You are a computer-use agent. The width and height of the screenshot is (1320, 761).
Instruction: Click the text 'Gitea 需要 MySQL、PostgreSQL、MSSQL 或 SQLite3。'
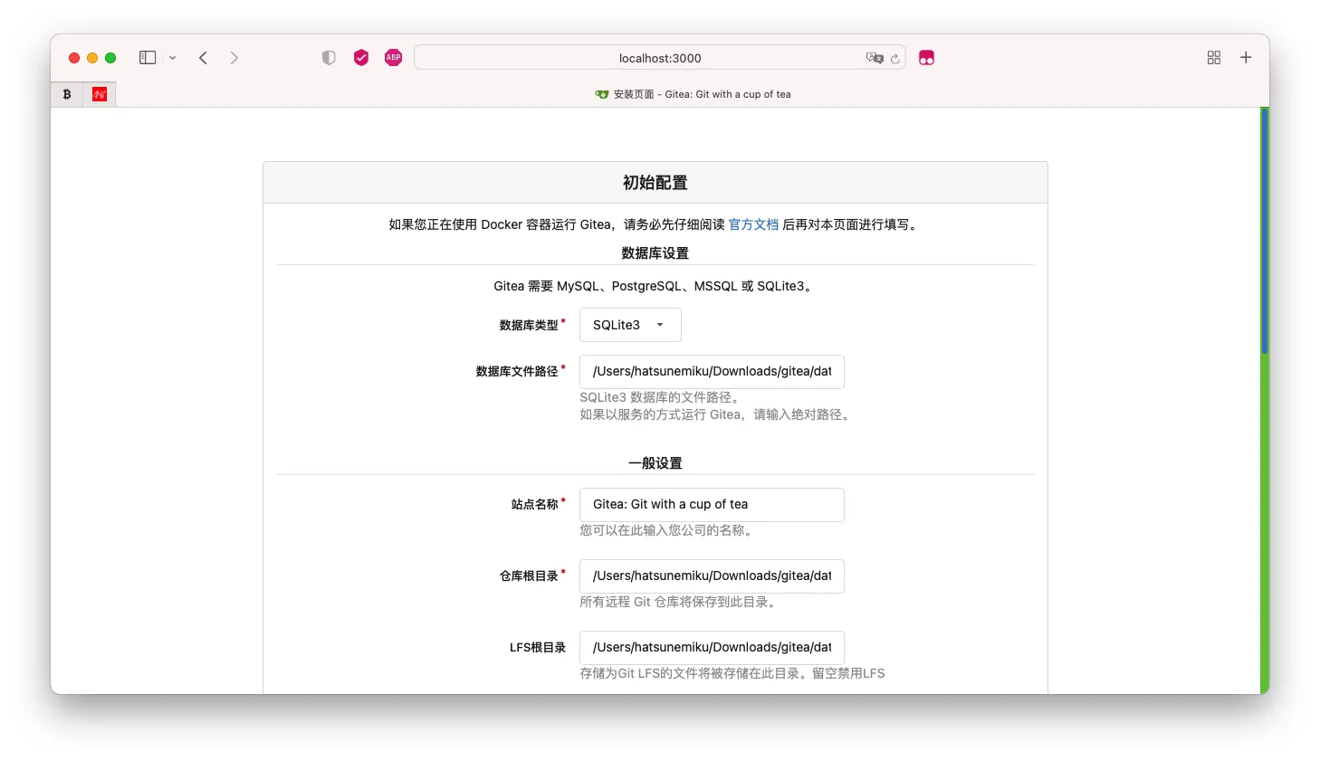click(x=655, y=286)
